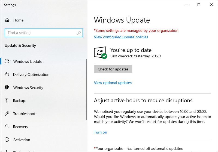Click the magnifier search icon in Find a setting
Image resolution: width=218 pixels, height=152 pixels.
(79, 33)
